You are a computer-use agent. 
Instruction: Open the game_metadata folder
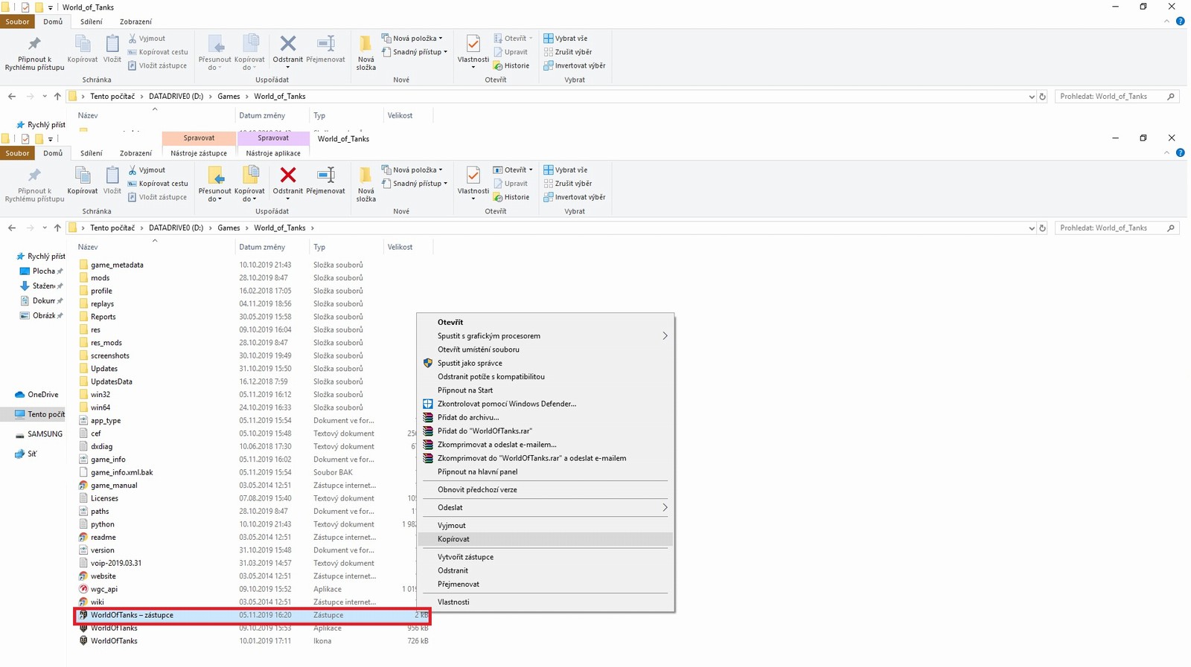pyautogui.click(x=117, y=265)
